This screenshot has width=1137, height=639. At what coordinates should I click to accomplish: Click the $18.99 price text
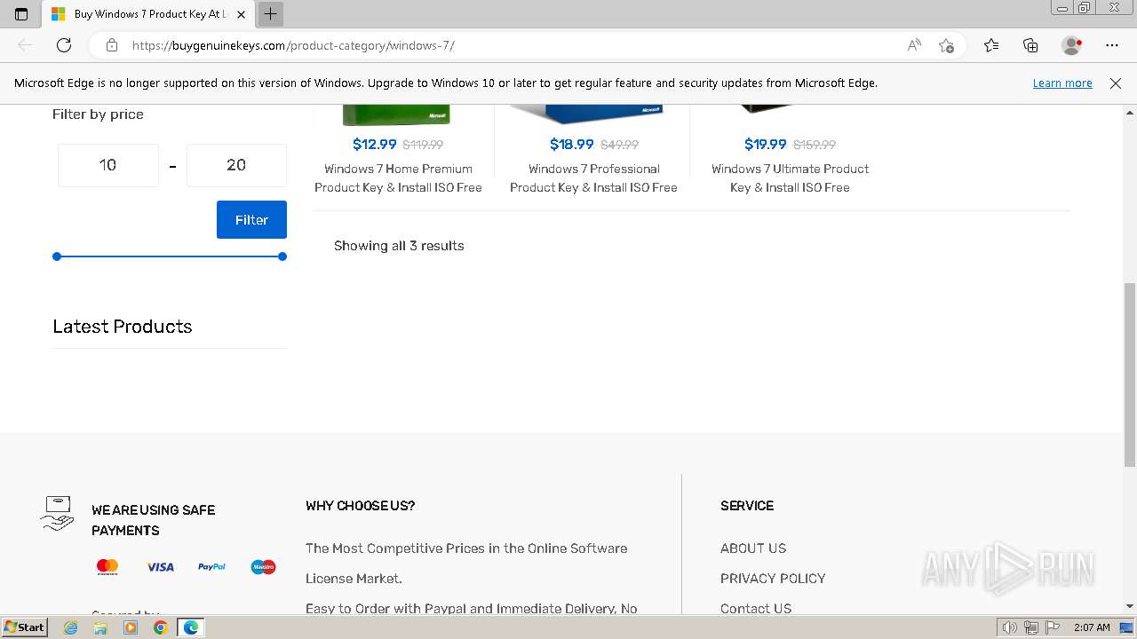[571, 144]
